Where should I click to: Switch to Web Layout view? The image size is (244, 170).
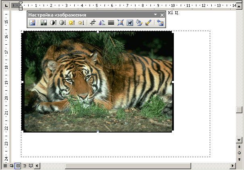coord(12,166)
